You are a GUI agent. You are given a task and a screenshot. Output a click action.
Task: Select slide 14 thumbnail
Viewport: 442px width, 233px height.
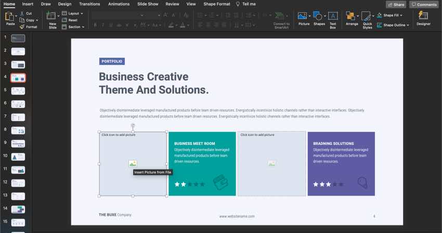coord(18,209)
